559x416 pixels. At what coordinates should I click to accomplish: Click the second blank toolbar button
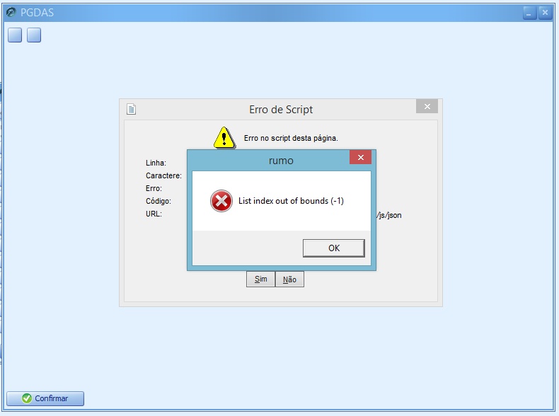click(34, 35)
